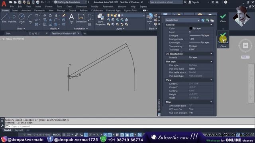Open the Format menu
Viewport: 255px width, 143px height.
pos(49,6)
